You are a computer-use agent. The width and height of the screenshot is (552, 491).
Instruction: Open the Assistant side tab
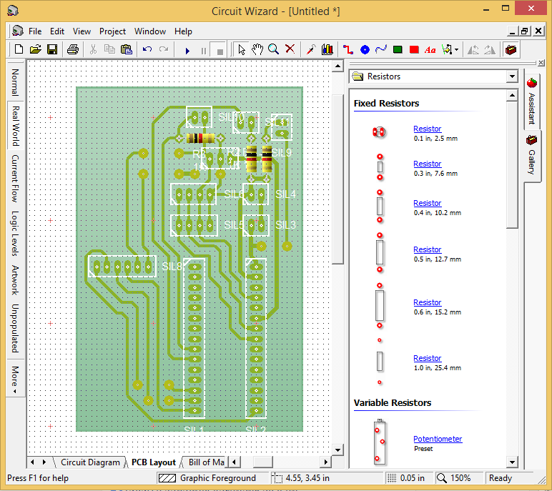pos(531,101)
